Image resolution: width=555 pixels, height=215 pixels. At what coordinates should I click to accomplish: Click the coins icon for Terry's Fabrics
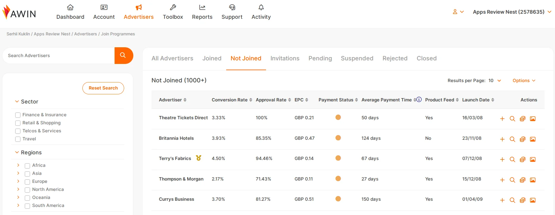(523, 159)
